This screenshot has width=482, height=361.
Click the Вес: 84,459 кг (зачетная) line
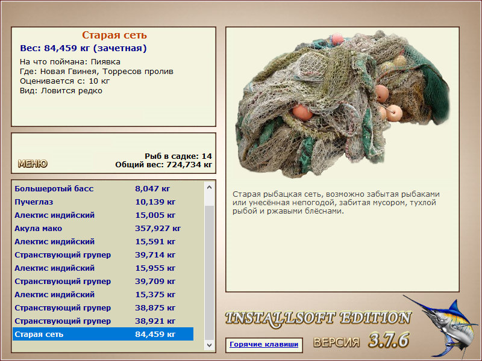(83, 48)
